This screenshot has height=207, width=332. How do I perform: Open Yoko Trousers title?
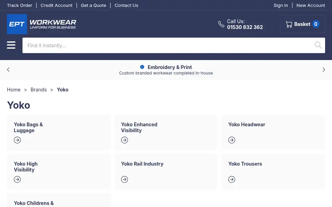(x=245, y=164)
